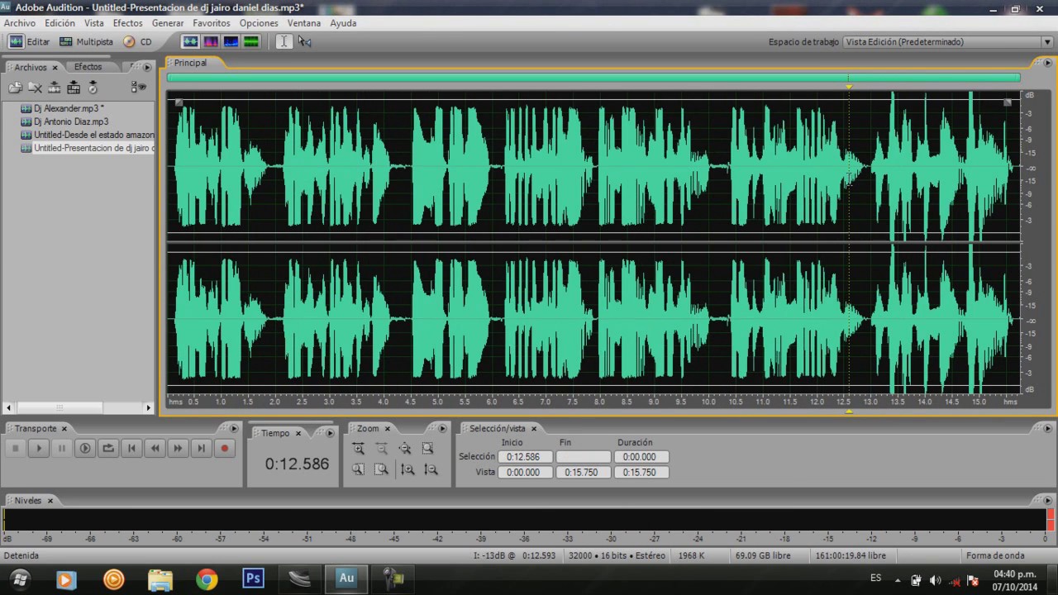Close the Niveles panel

coord(50,501)
